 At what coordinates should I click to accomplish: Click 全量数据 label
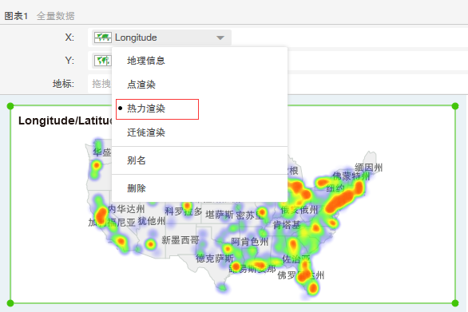56,16
